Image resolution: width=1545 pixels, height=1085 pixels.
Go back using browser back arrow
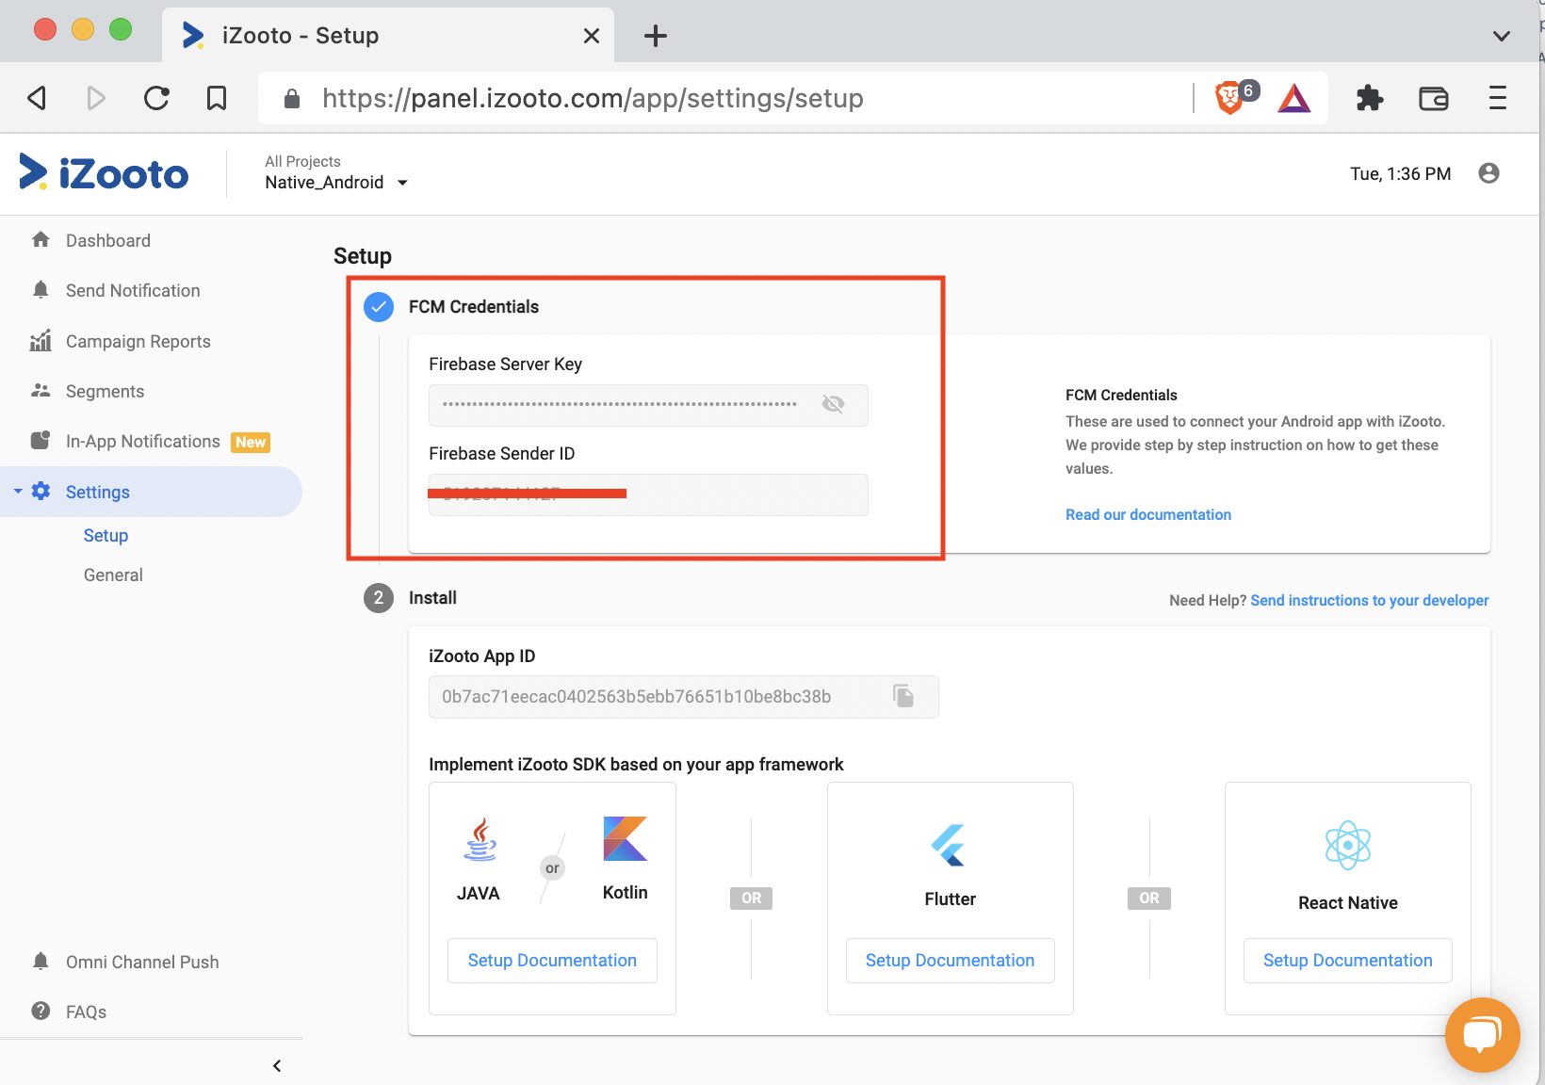(37, 98)
